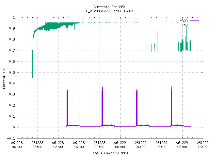Click x-axis label 061229 00:00
The image size is (209, 156).
click(x=120, y=145)
